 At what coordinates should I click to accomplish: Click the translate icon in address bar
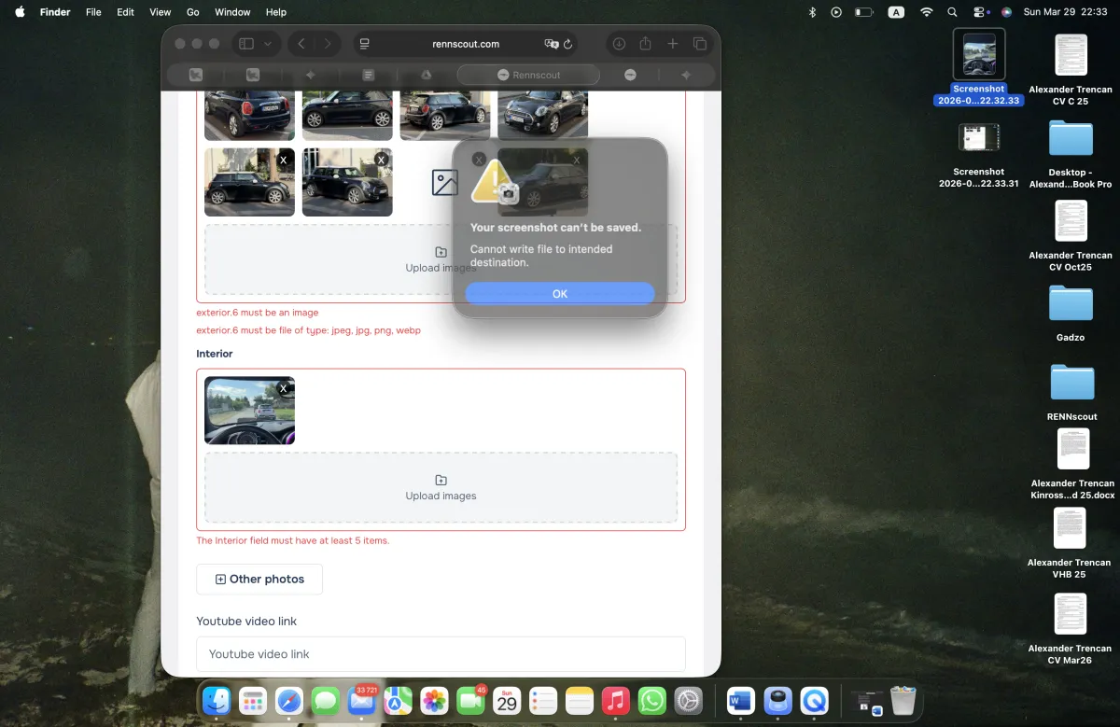551,44
